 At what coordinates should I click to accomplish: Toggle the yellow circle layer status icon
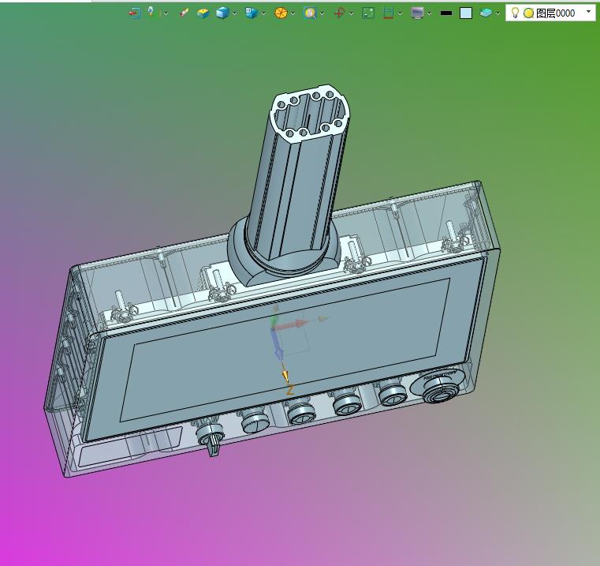(528, 13)
